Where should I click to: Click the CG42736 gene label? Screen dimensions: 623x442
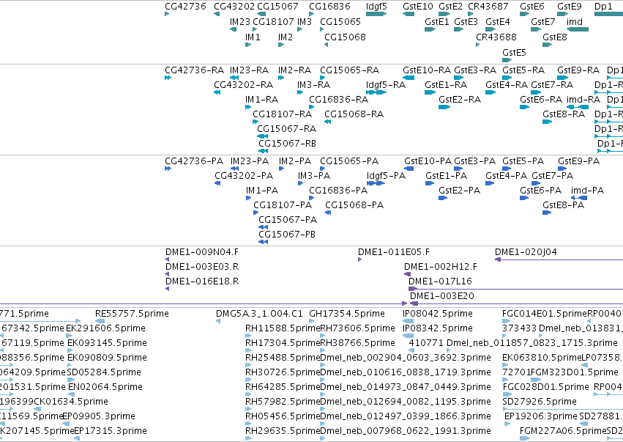[x=185, y=7]
